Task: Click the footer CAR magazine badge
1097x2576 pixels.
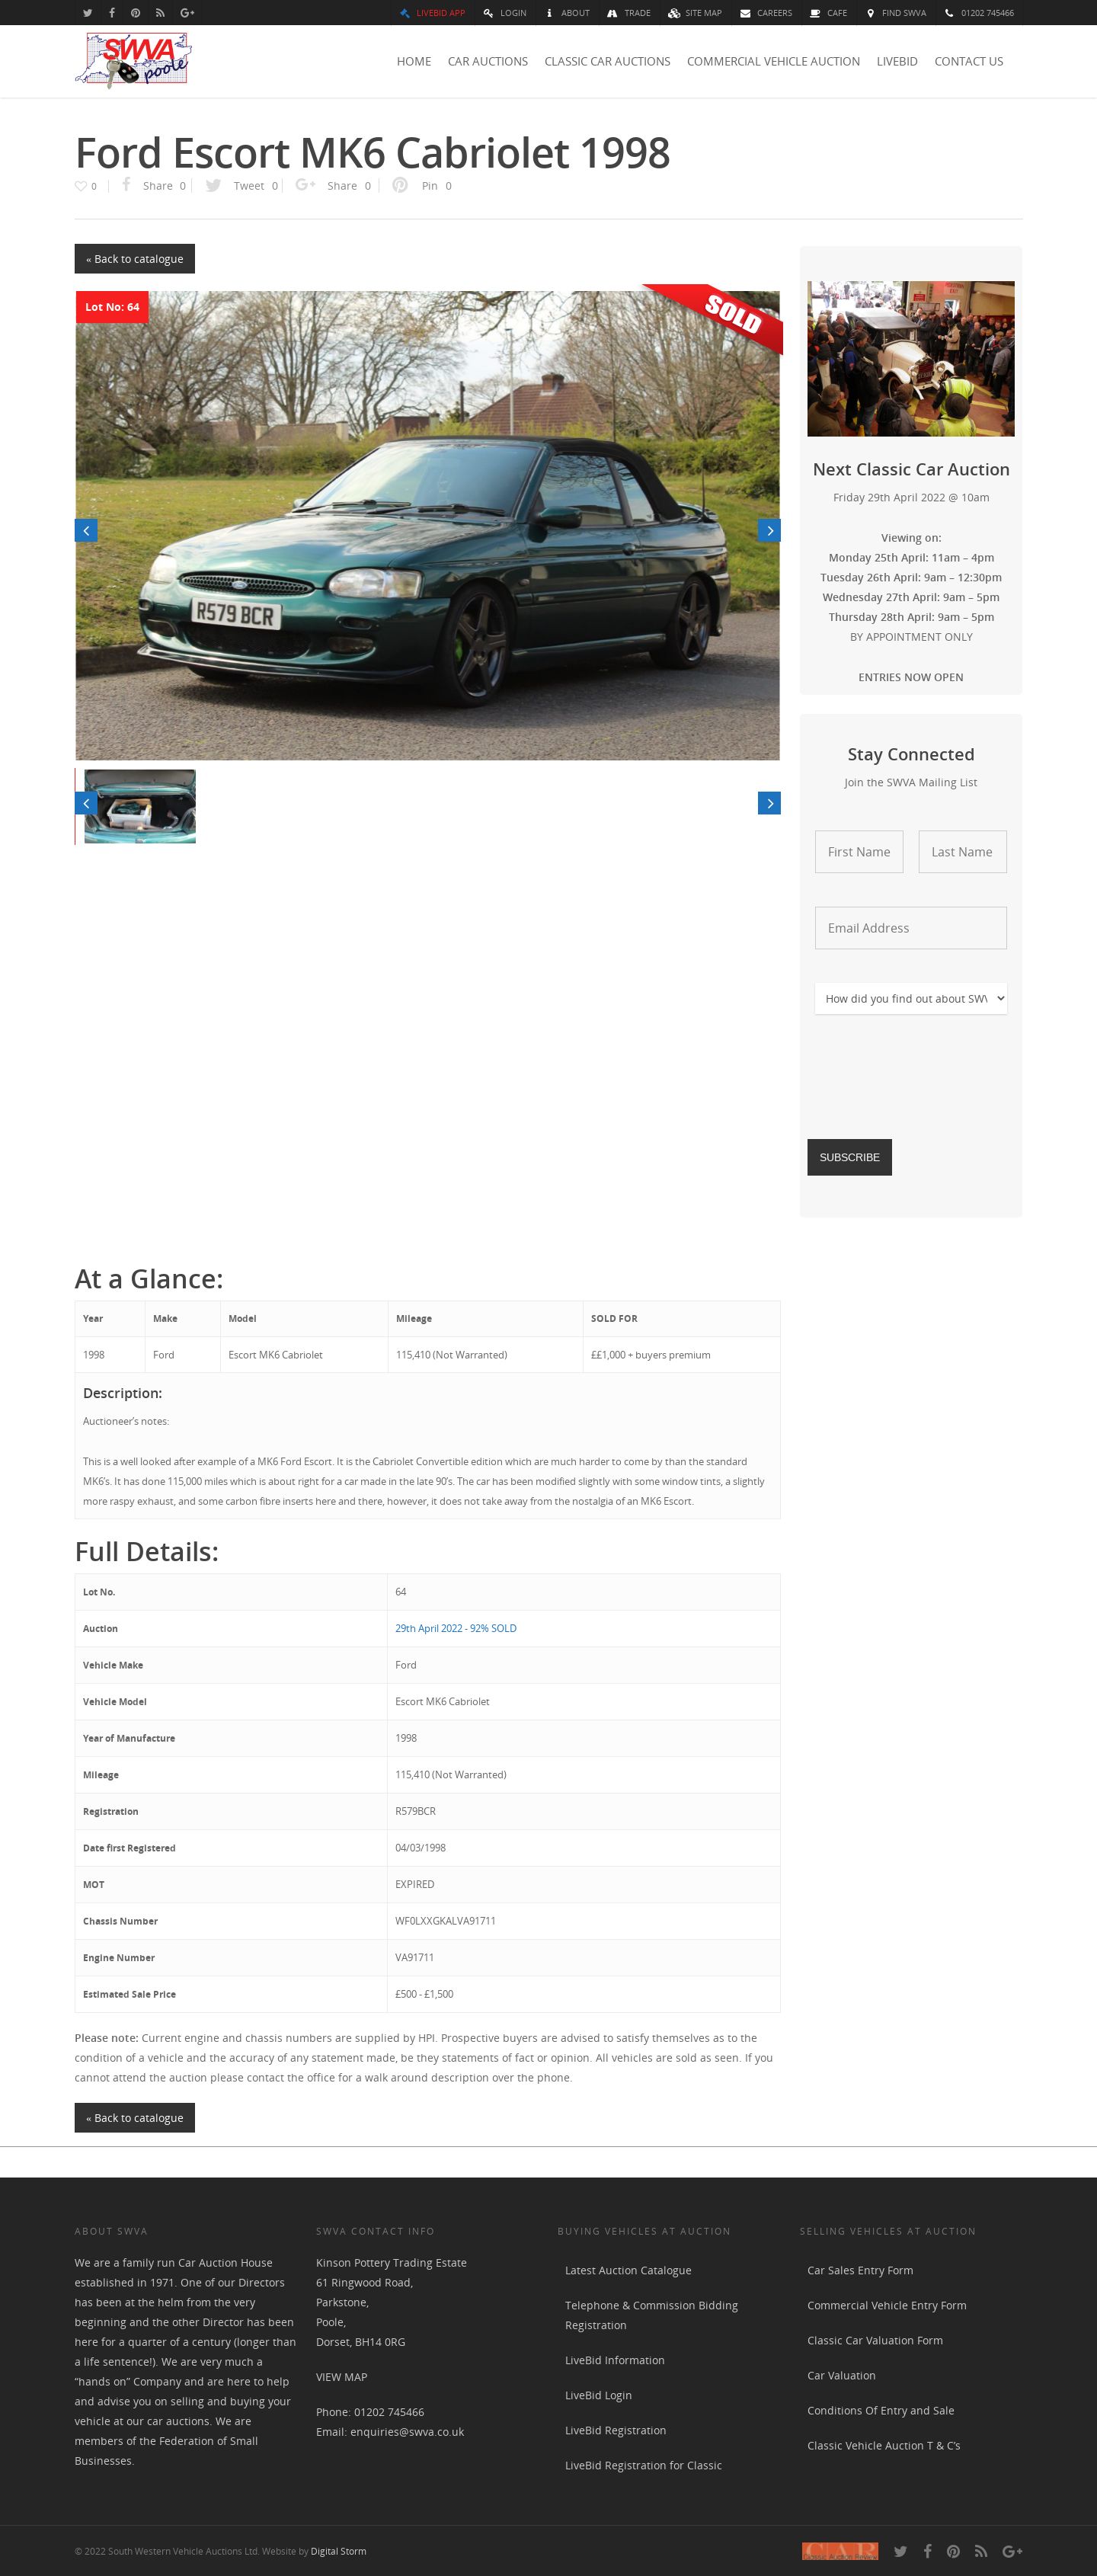Action: click(840, 2551)
